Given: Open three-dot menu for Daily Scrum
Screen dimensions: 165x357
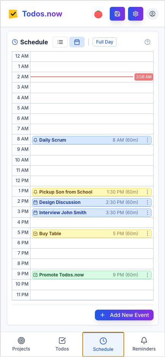Looking at the screenshot, I should coord(147,140).
